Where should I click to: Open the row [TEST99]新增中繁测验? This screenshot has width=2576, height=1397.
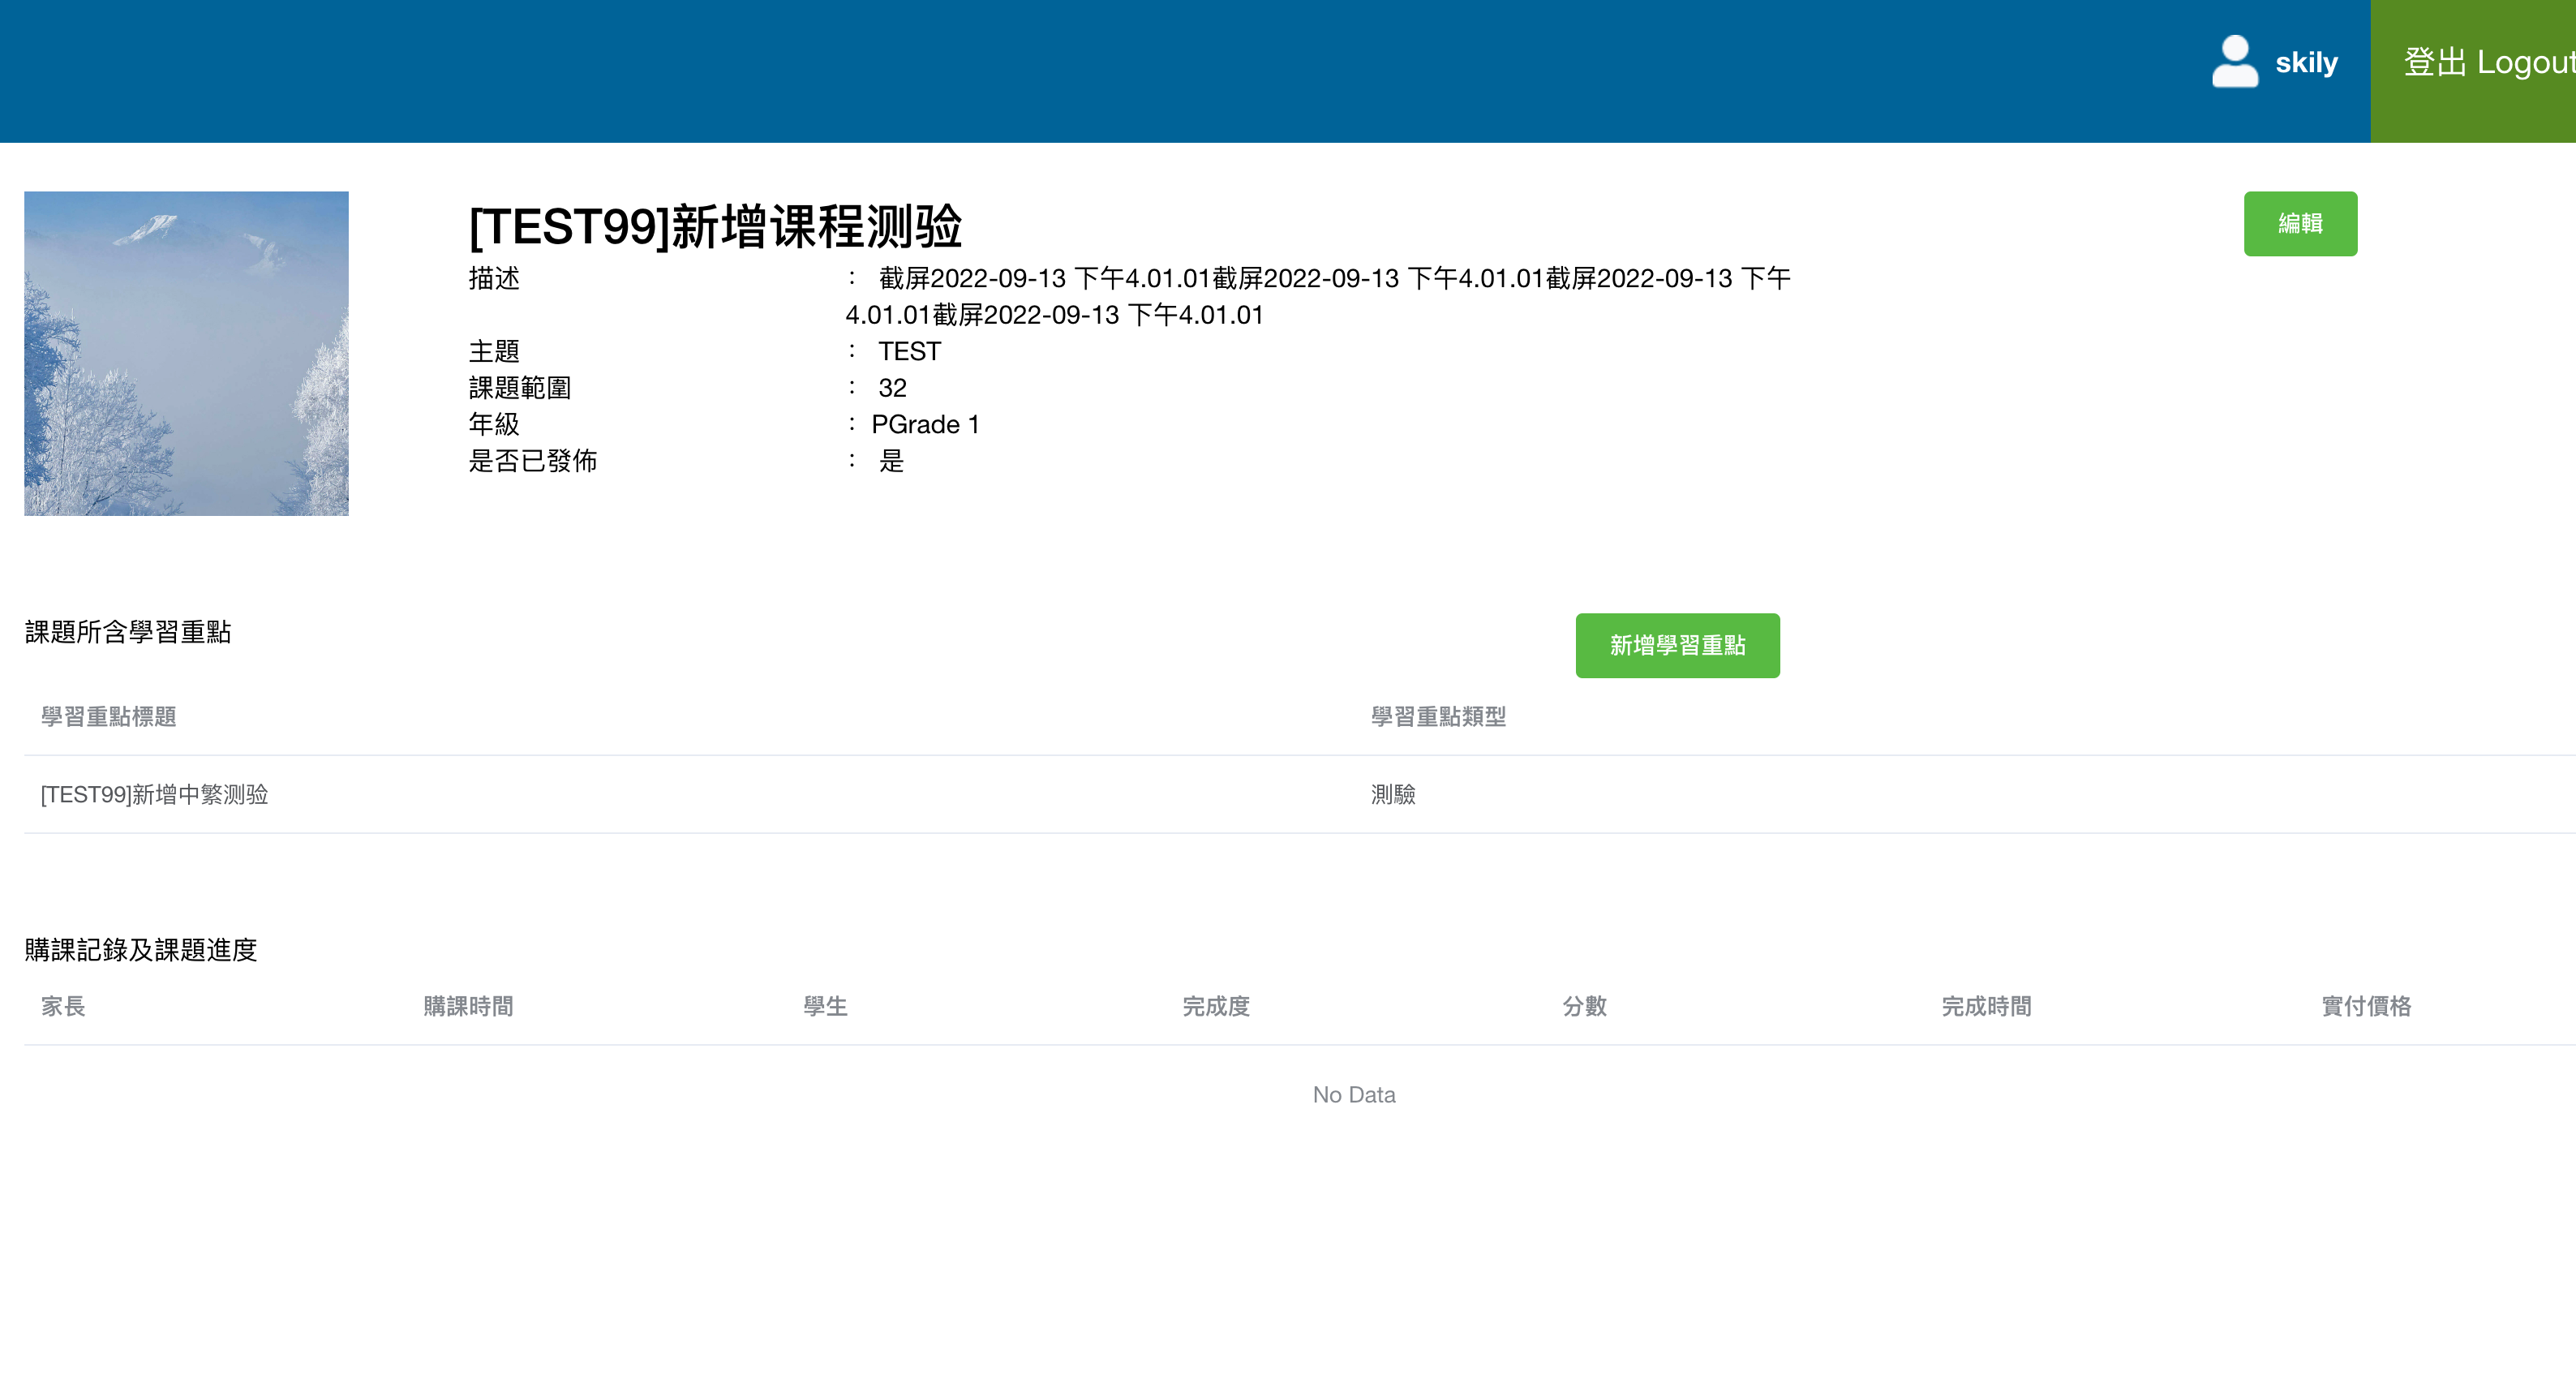pos(154,794)
